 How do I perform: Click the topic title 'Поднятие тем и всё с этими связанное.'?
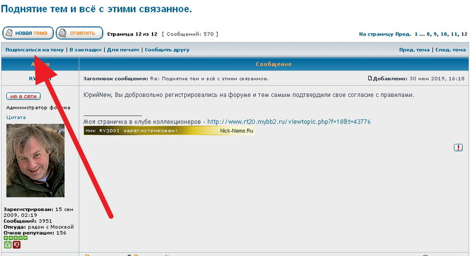tap(96, 9)
